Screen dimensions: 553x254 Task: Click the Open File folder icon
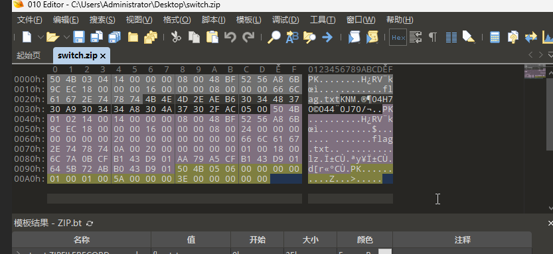point(53,37)
